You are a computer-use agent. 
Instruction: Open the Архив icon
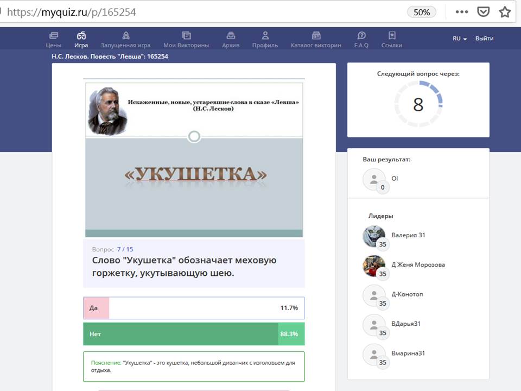click(x=231, y=36)
